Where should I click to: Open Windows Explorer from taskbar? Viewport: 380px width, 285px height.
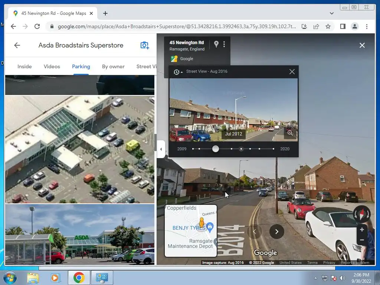33,278
